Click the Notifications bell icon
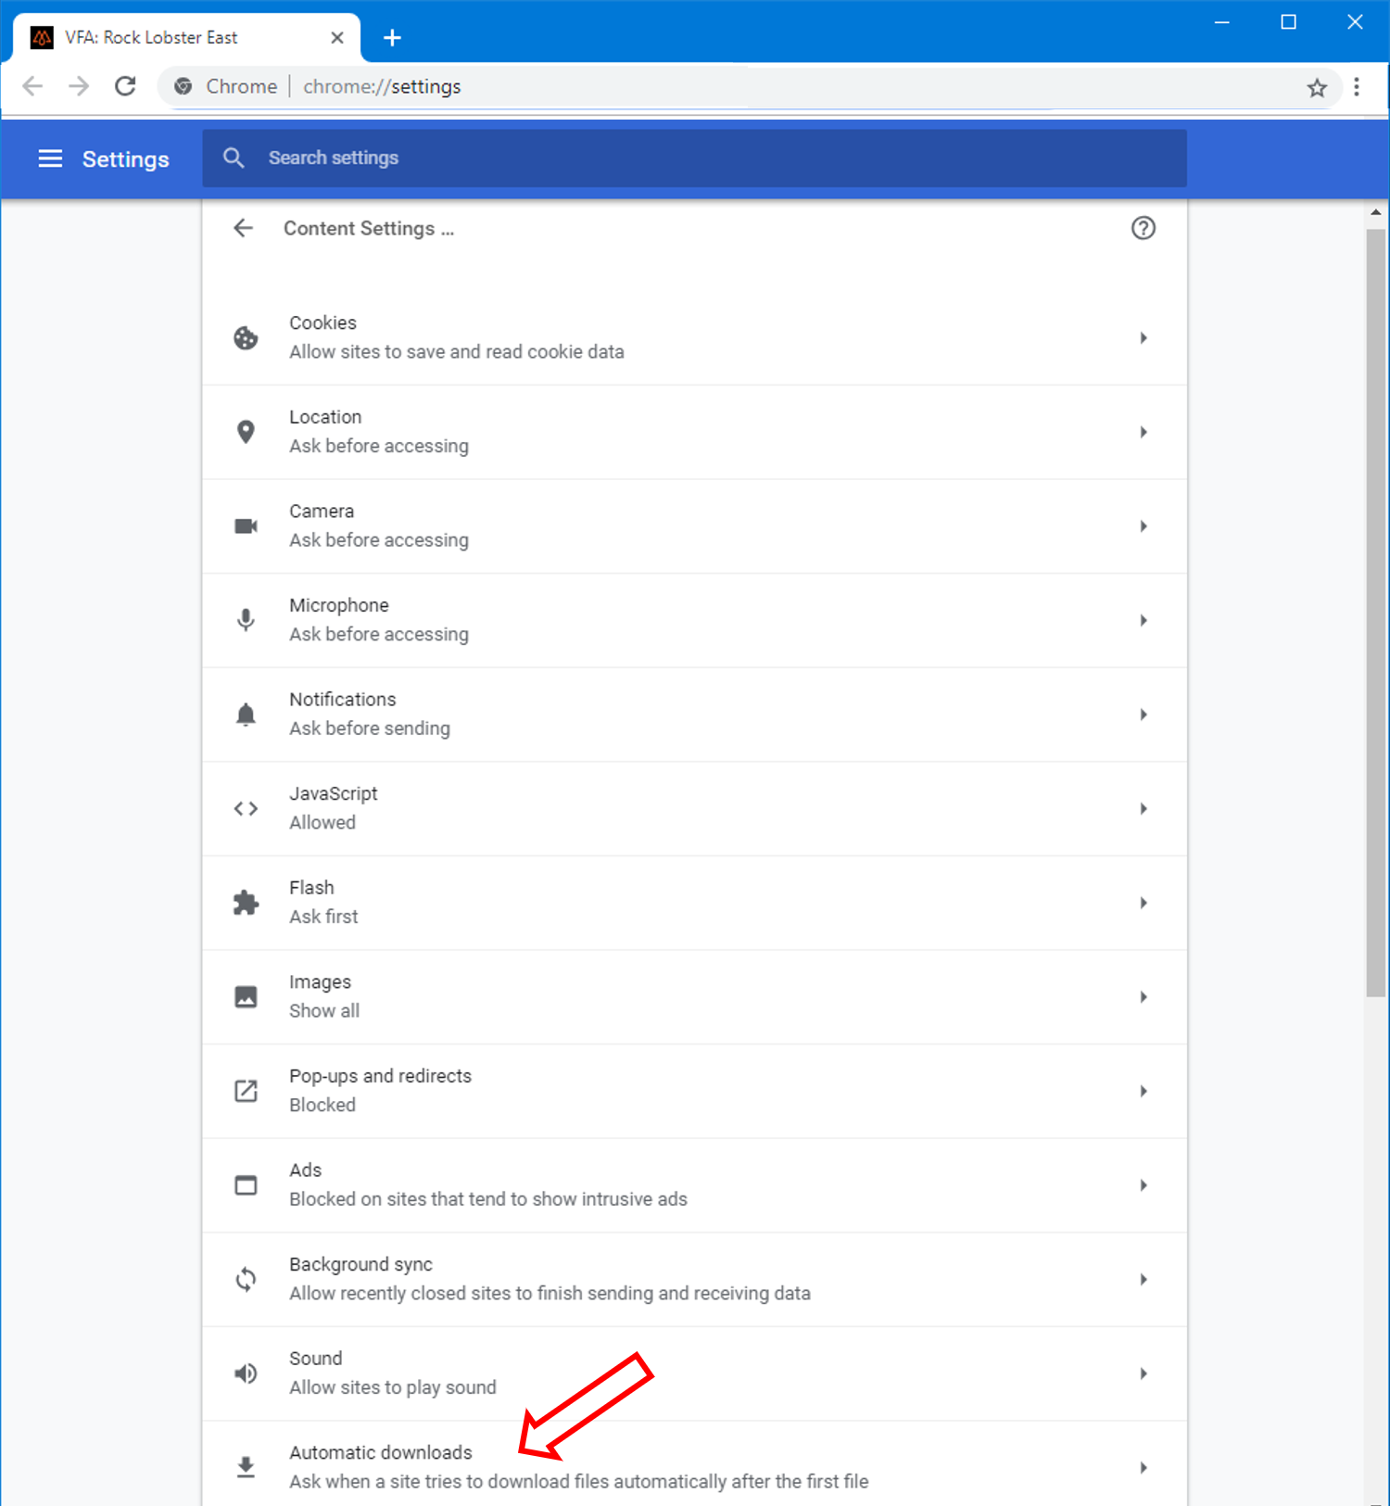 coord(246,715)
